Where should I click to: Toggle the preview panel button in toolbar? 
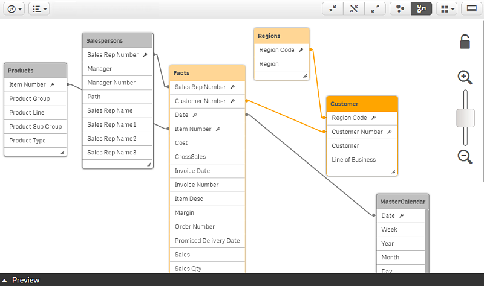click(470, 9)
